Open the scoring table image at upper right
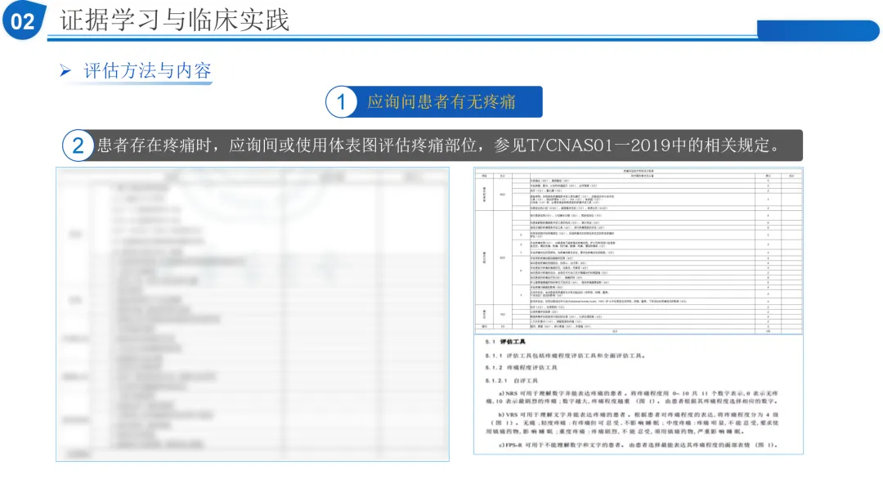This screenshot has width=883, height=497. 639,250
